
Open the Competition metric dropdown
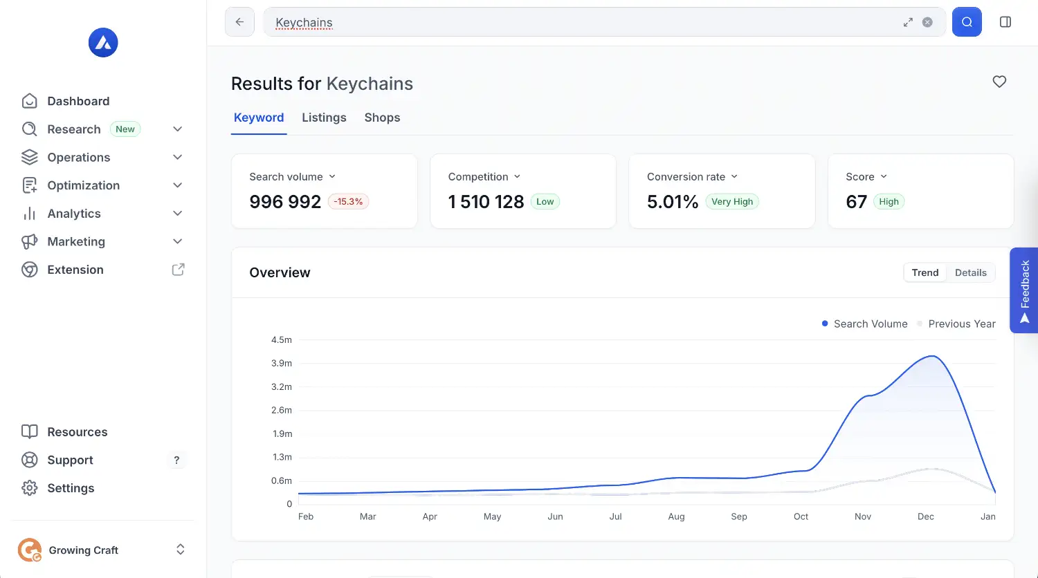pyautogui.click(x=484, y=177)
